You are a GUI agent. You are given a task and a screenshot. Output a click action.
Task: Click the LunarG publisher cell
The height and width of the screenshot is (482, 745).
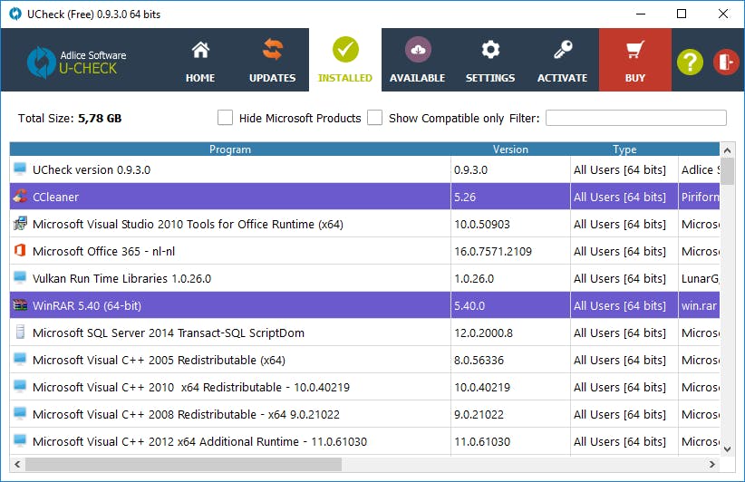(701, 279)
